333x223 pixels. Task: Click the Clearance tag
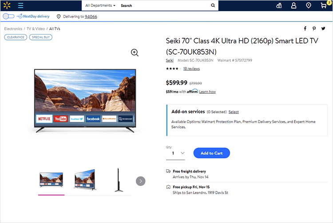pos(16,37)
